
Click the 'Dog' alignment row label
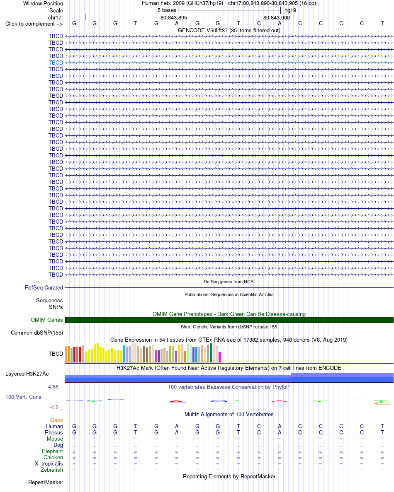(58, 445)
